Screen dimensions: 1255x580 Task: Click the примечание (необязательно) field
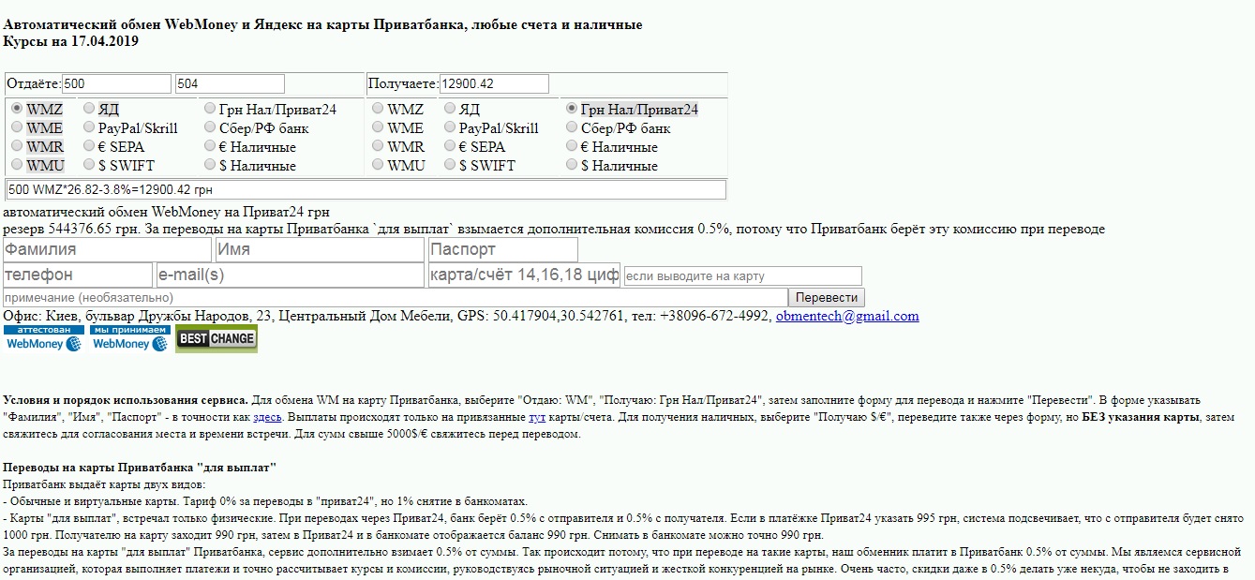coord(396,297)
